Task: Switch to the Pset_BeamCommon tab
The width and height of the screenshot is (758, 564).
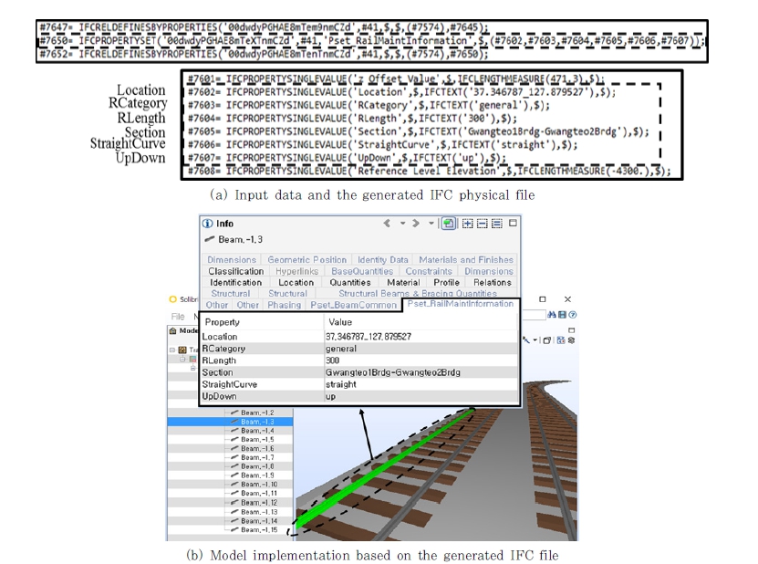Action: point(339,305)
